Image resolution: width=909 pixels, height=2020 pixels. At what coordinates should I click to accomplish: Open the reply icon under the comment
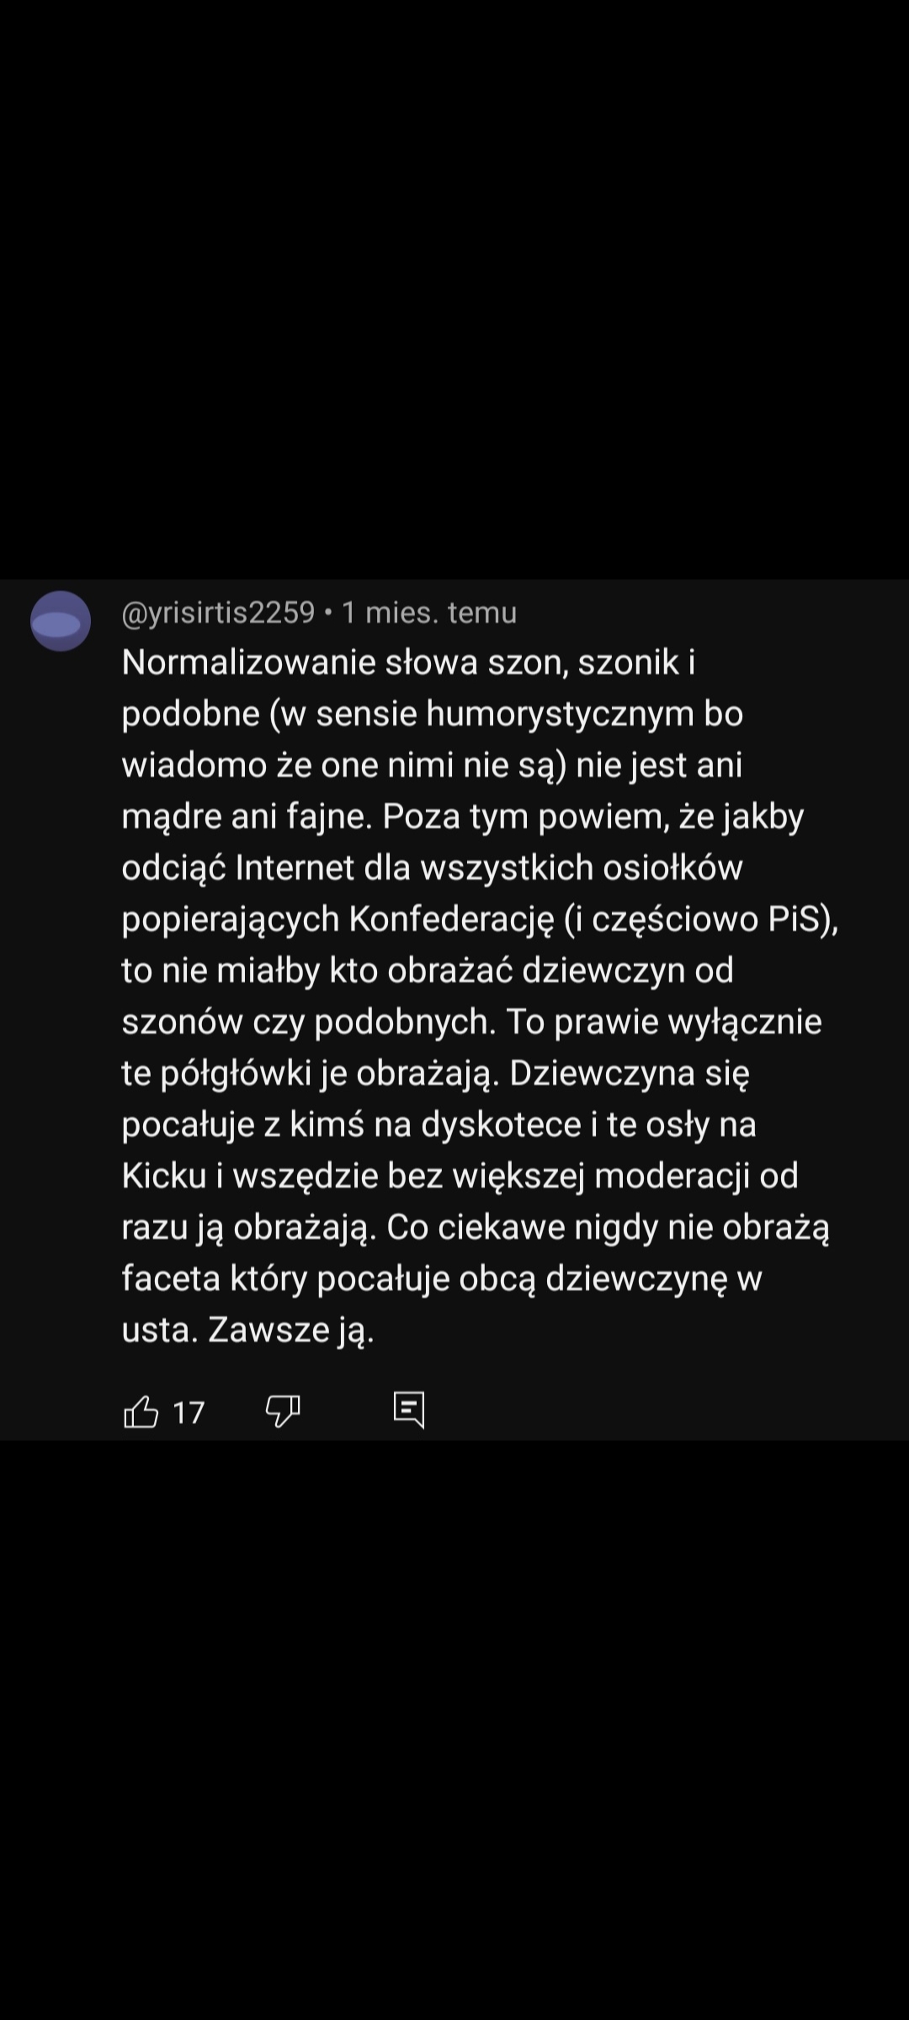click(x=409, y=1410)
